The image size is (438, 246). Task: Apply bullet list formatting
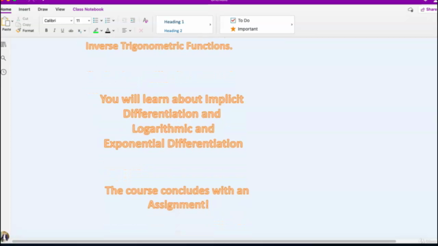(96, 20)
